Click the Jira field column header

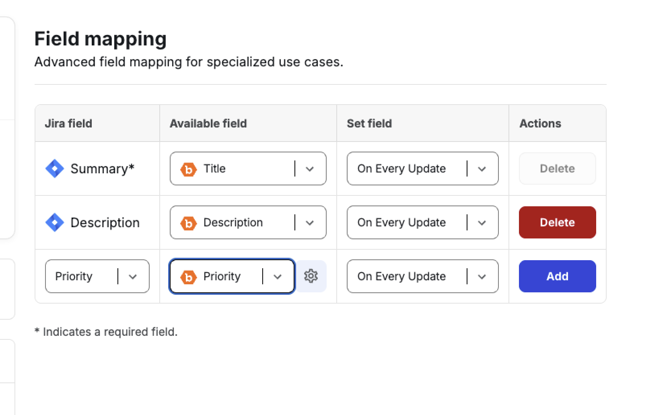pos(68,123)
